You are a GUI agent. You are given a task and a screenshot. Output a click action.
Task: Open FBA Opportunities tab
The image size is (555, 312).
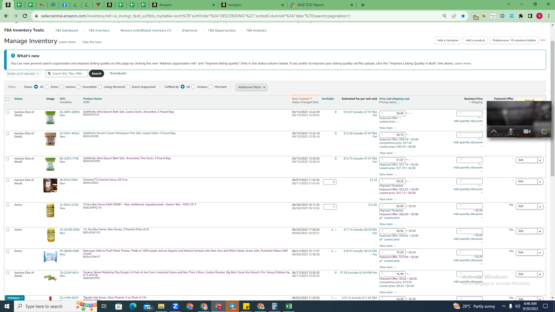point(222,30)
